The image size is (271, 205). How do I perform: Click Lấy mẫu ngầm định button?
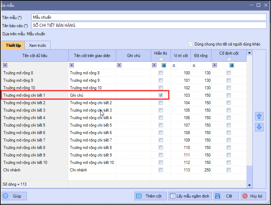(190, 196)
